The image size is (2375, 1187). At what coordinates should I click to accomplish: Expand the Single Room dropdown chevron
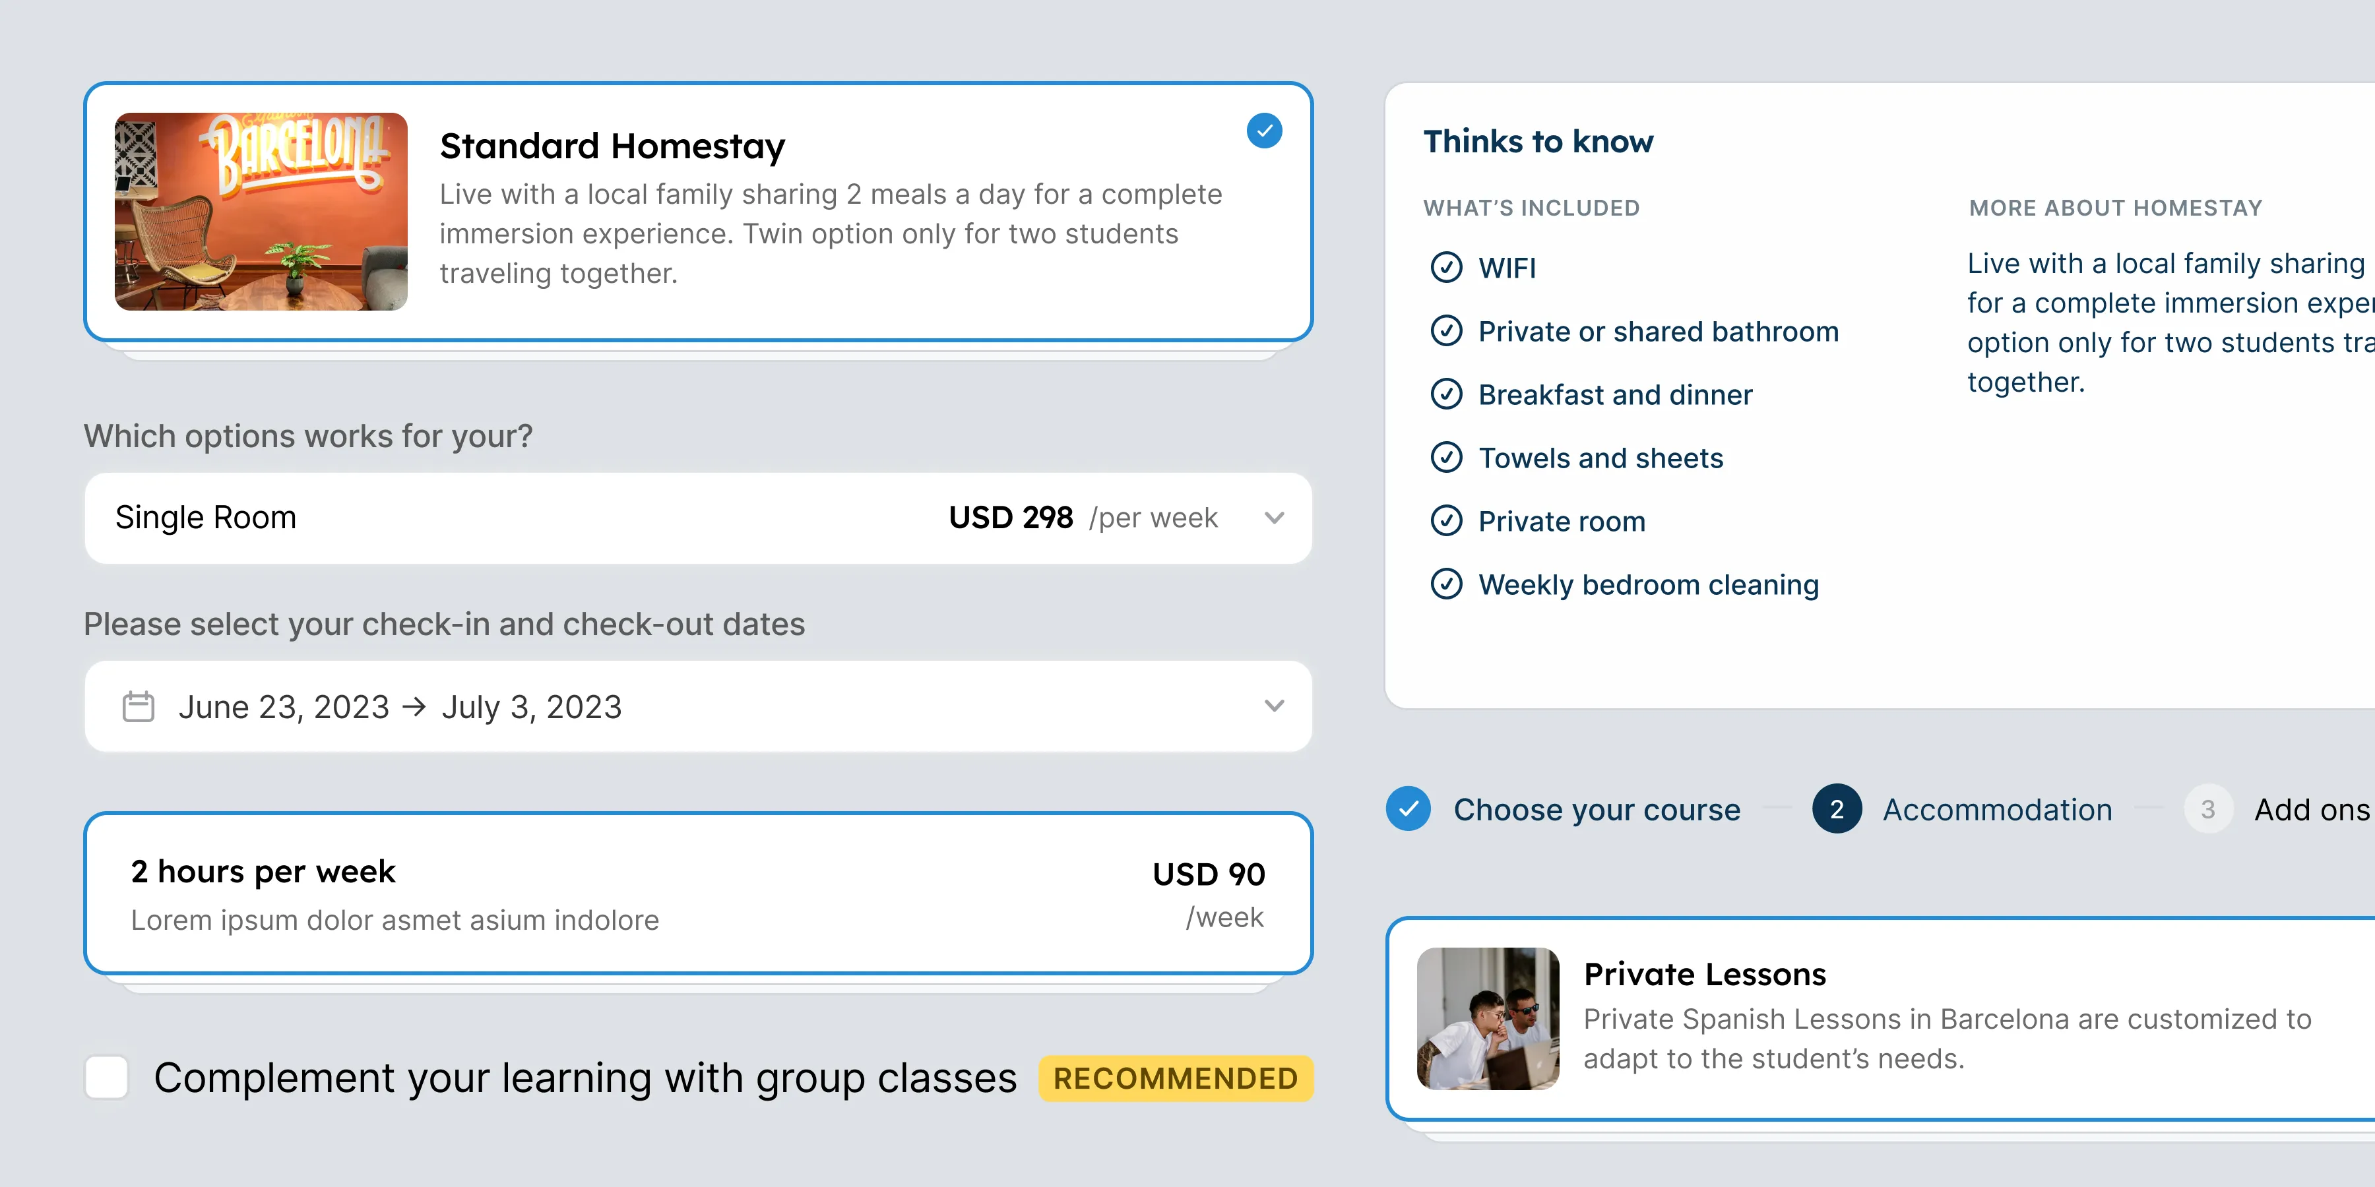click(x=1274, y=518)
